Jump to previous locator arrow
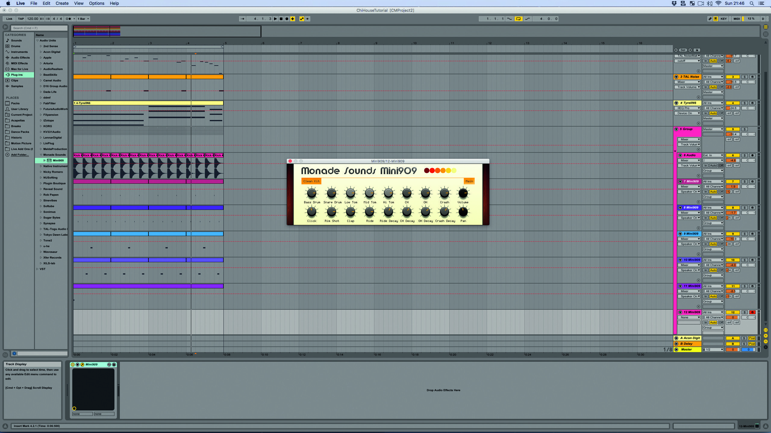Screen dimensions: 771x433 coord(676,50)
